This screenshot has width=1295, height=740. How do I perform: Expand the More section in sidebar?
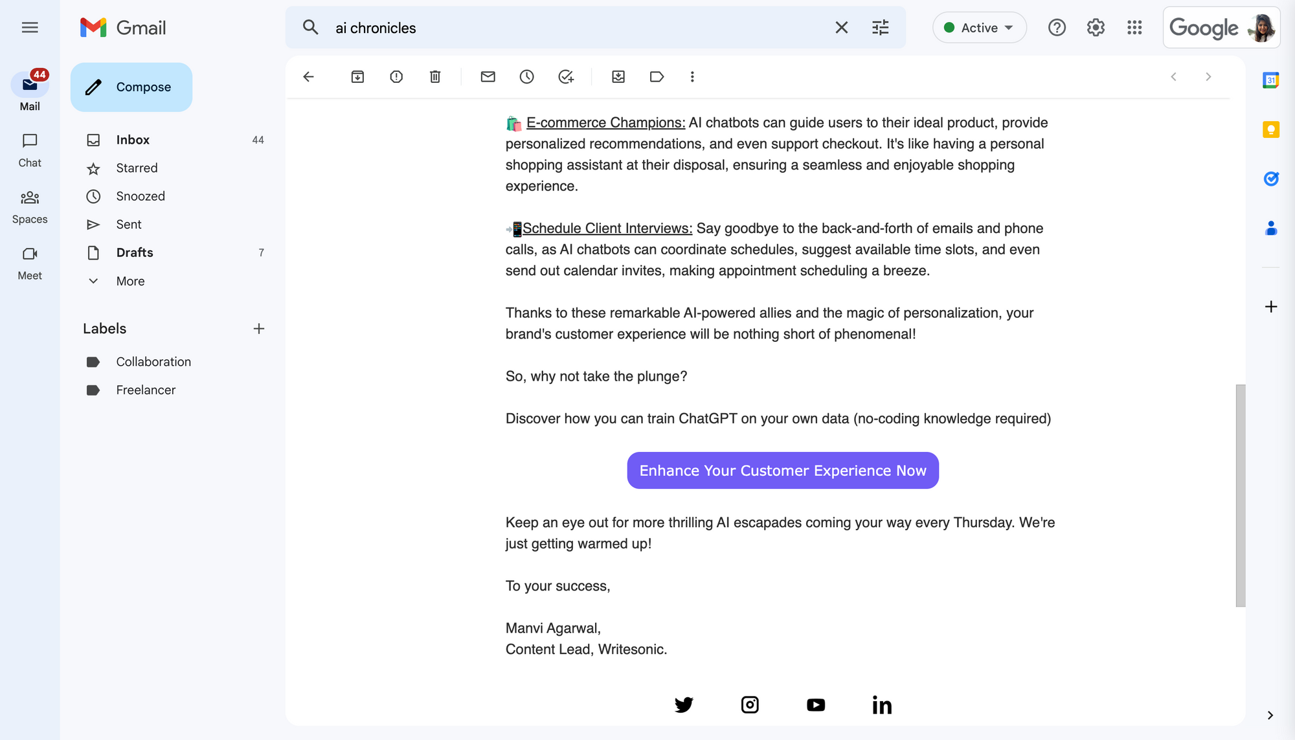(129, 281)
